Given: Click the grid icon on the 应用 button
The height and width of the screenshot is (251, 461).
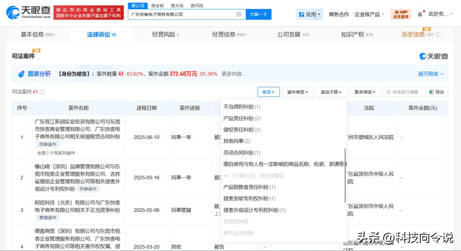Looking at the screenshot, I should 301,14.
